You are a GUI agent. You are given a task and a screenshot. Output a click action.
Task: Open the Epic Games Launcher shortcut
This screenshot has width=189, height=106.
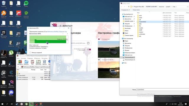pyautogui.click(x=4, y=34)
